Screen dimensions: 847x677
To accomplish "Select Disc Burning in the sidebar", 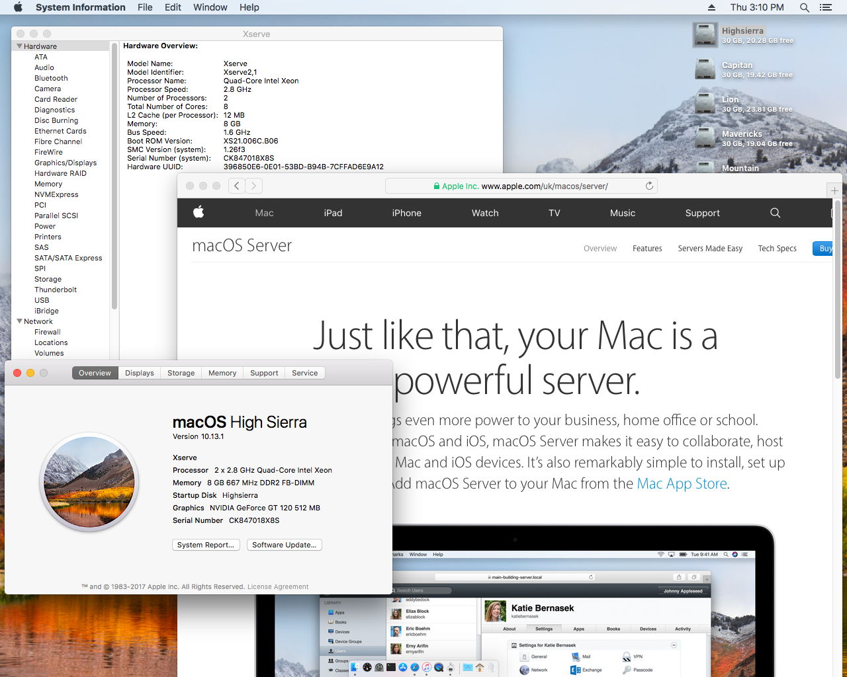I will pos(56,120).
